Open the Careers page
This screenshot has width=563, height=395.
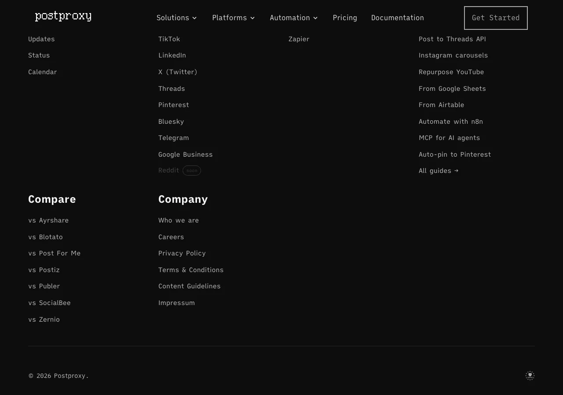coord(171,237)
